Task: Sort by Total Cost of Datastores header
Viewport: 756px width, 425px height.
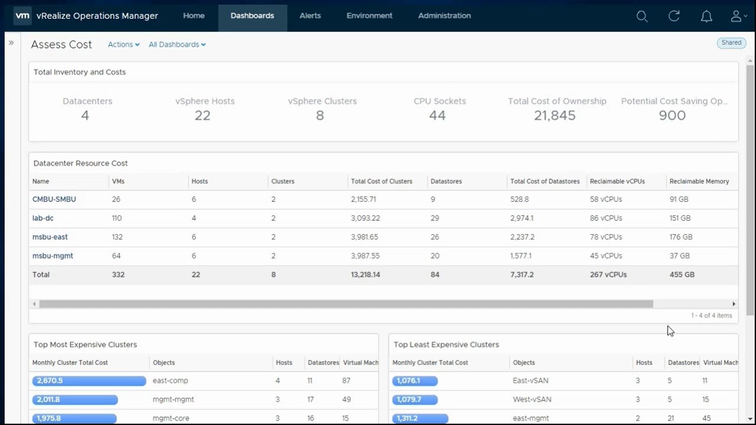Action: point(545,181)
